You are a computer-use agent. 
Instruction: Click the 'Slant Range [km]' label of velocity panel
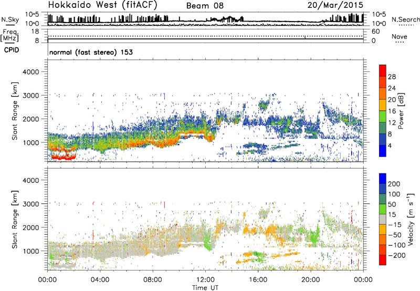point(15,220)
